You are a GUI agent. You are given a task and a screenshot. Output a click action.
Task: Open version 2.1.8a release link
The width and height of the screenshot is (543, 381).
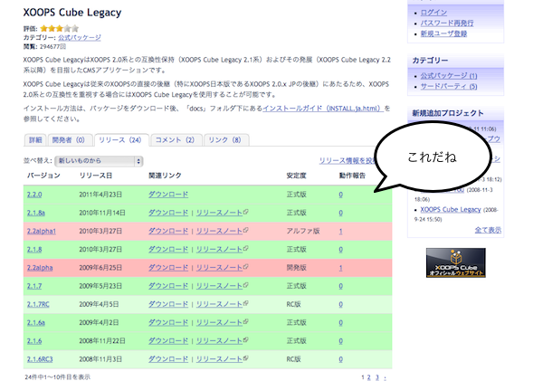point(36,213)
